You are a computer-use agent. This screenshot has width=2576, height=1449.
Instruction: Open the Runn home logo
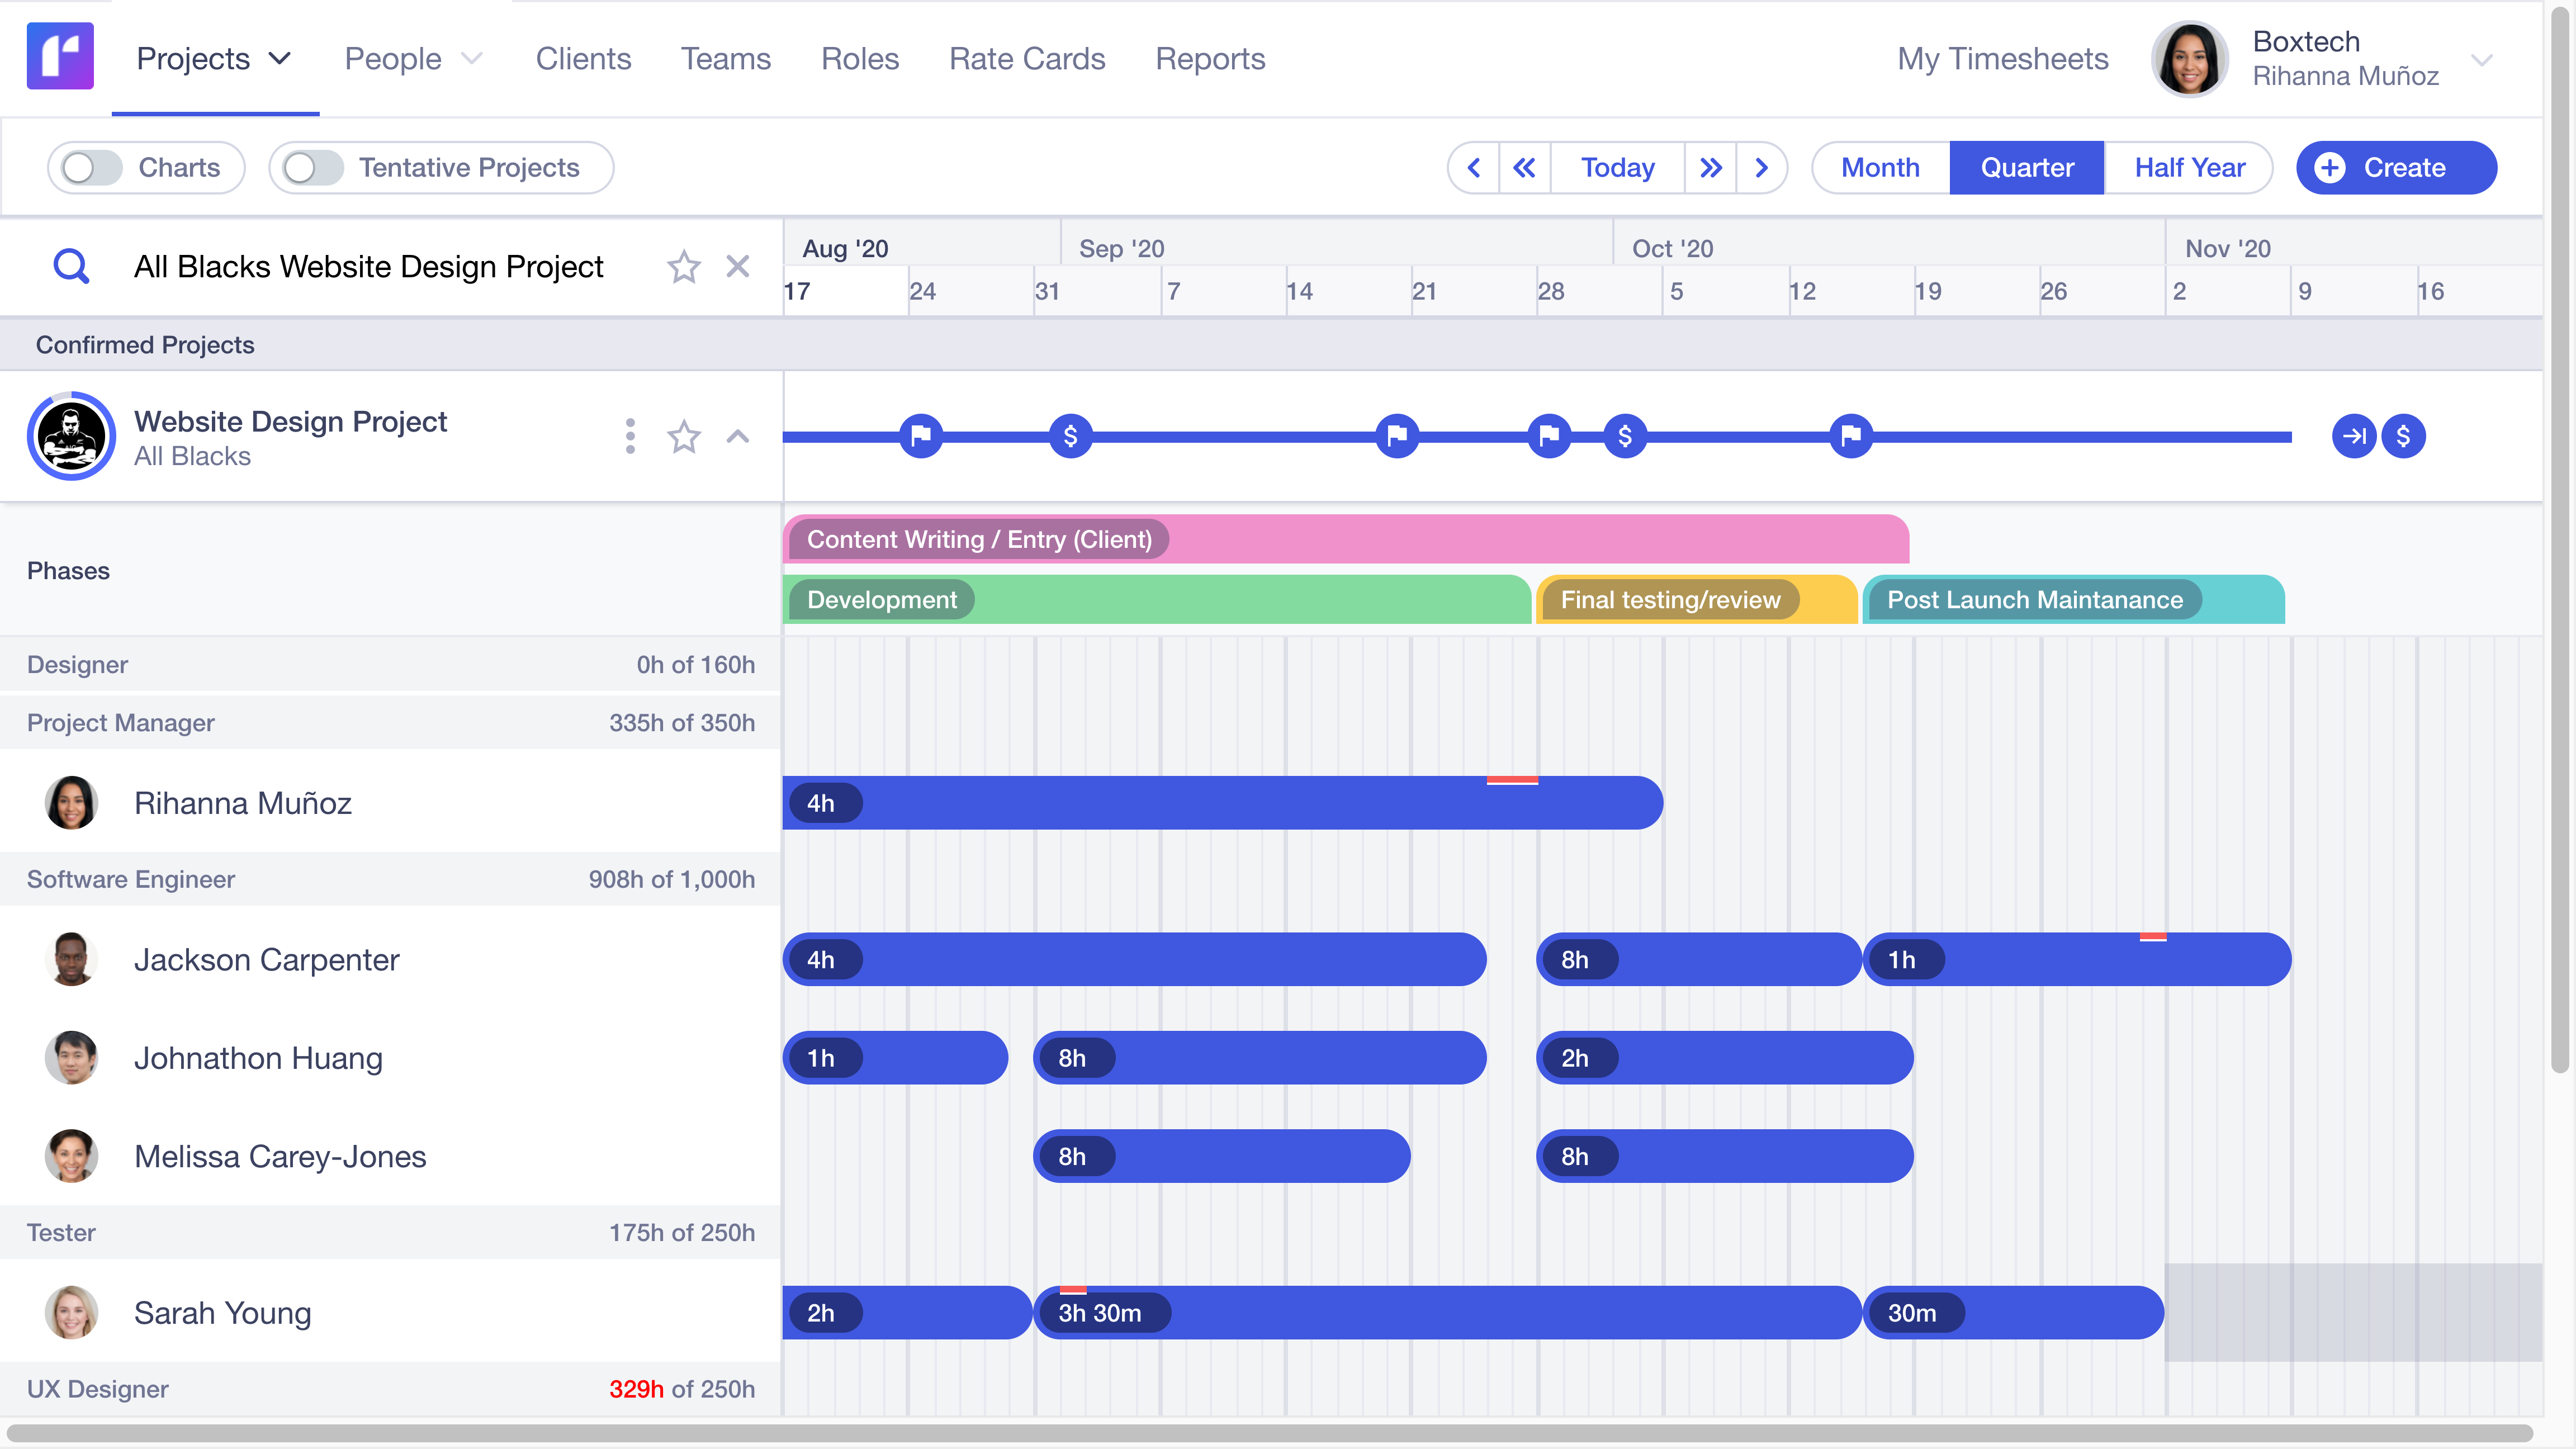point(60,57)
